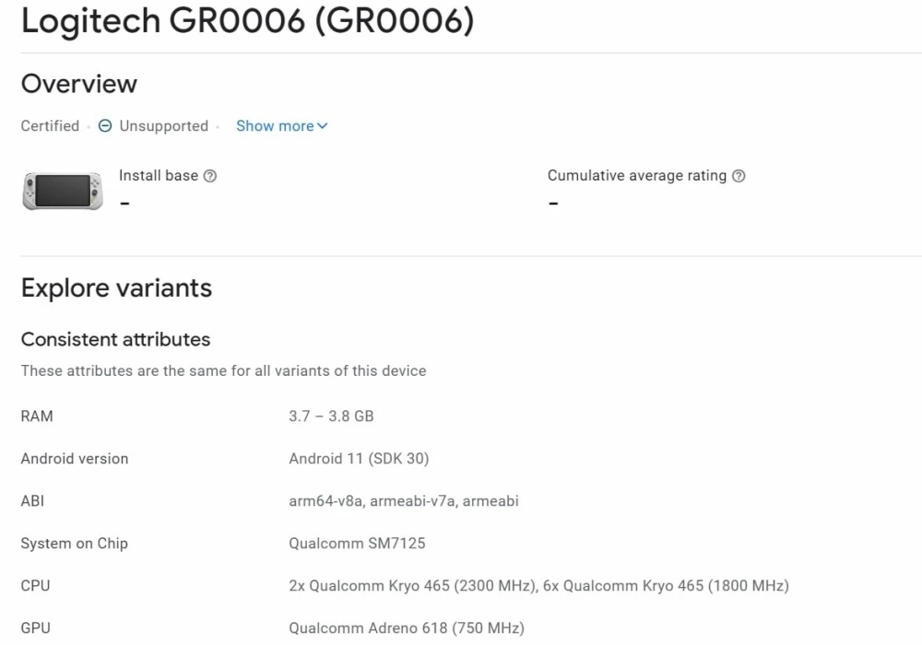The width and height of the screenshot is (922, 645).
Task: Click the Overview section heading
Action: tap(79, 84)
